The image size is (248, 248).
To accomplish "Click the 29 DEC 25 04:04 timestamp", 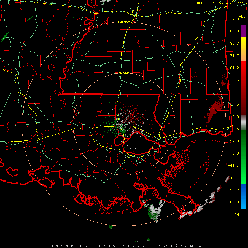I will [182, 246].
